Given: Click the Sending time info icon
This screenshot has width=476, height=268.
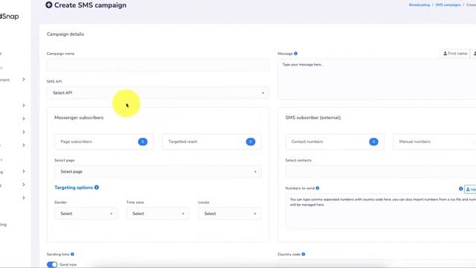Looking at the screenshot, I should (72, 254).
